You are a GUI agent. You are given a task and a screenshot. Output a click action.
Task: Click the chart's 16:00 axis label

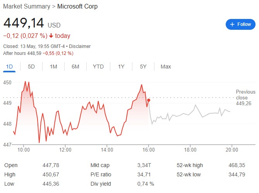[x=149, y=150]
